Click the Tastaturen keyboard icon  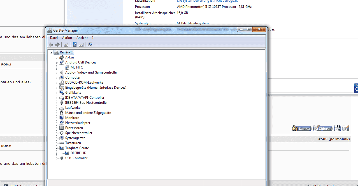(x=62, y=143)
